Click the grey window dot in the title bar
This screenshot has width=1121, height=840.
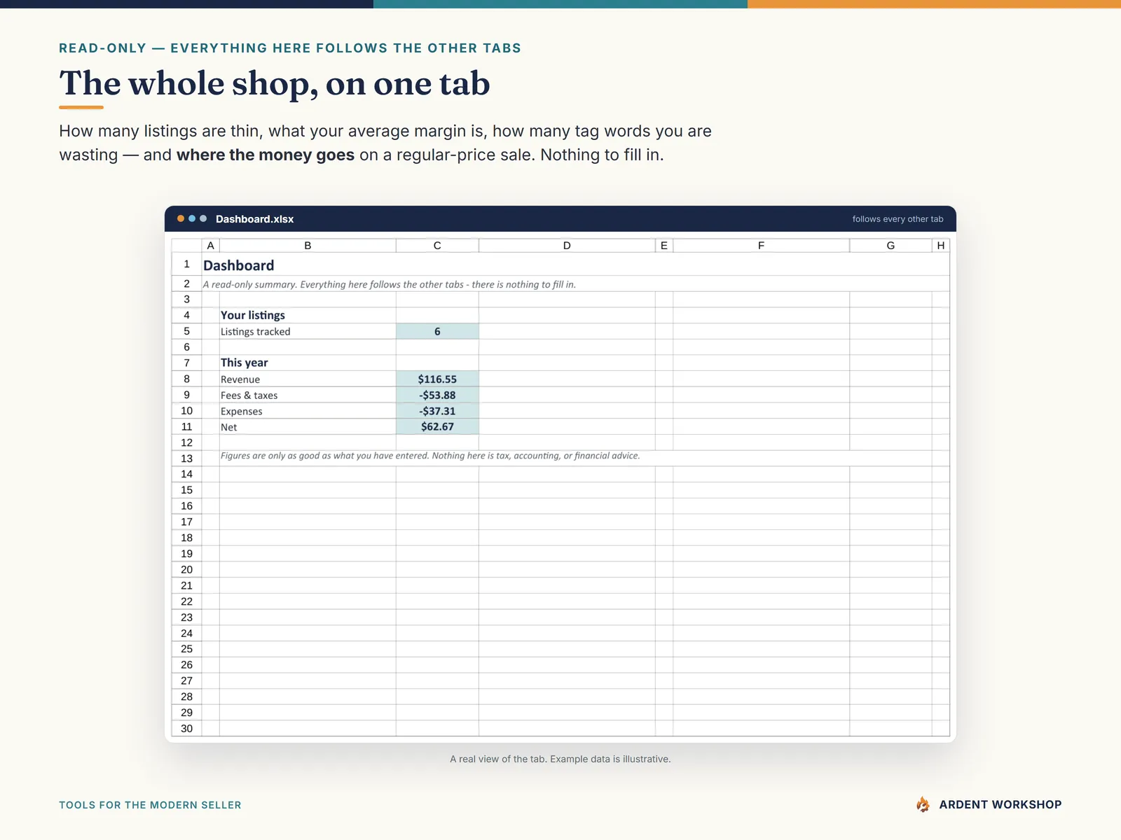pyautogui.click(x=203, y=219)
